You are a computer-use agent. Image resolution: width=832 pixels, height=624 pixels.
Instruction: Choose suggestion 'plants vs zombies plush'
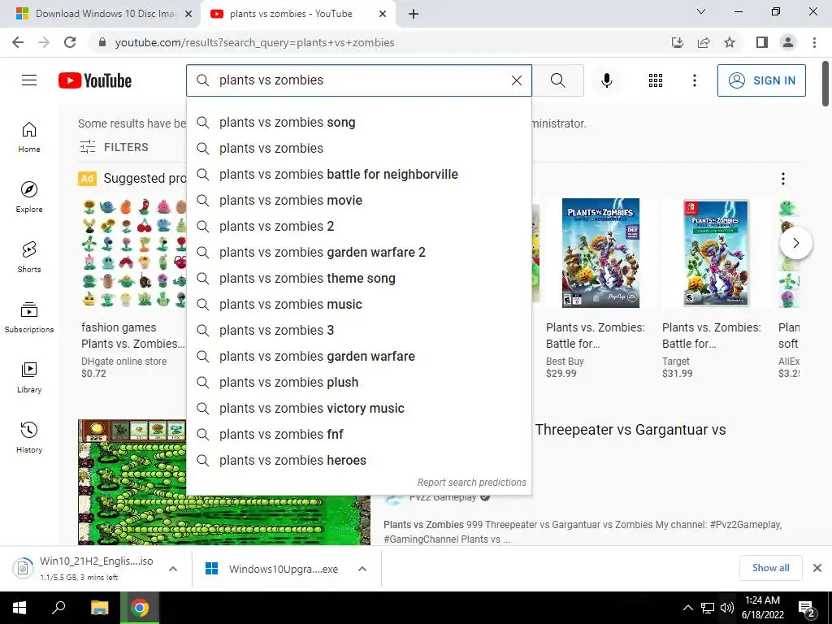[x=359, y=382]
